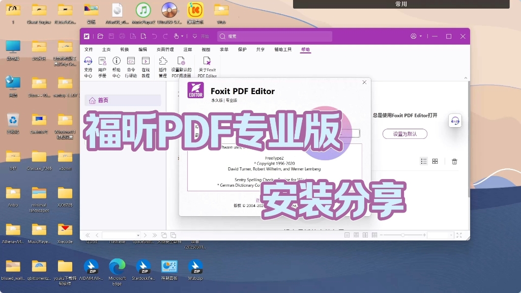Go to first page in status bar
The image size is (521, 293).
click(x=88, y=235)
